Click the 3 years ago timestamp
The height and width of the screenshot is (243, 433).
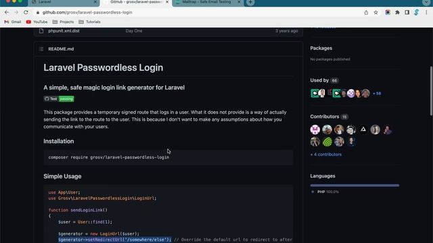[x=287, y=31]
